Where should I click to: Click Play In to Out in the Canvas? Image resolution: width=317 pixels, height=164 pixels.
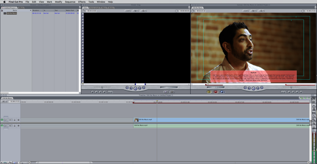[x=249, y=88]
